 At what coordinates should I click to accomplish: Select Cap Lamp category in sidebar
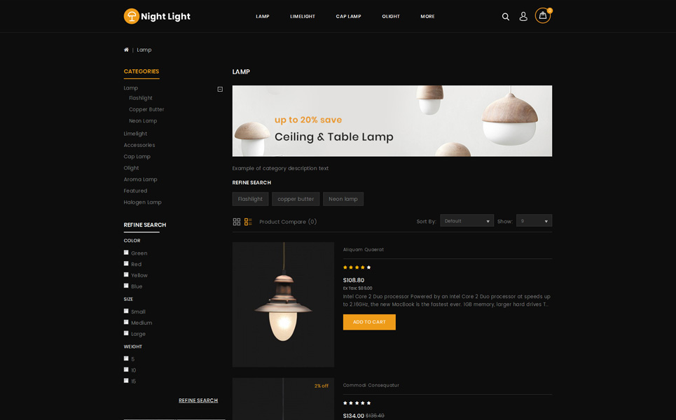click(137, 157)
